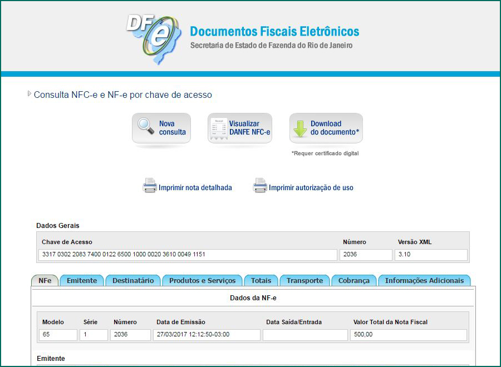Click the magnifying glass Nova consulta icon

146,127
